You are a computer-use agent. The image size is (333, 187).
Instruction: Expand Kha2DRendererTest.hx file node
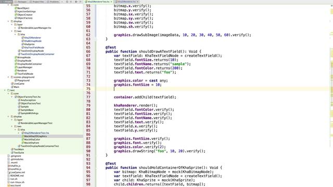point(19,133)
